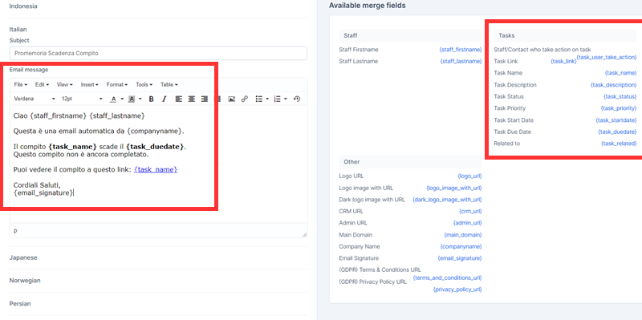Click the editor resize handle corner
Screen dimensions: 642x320
tap(304, 234)
